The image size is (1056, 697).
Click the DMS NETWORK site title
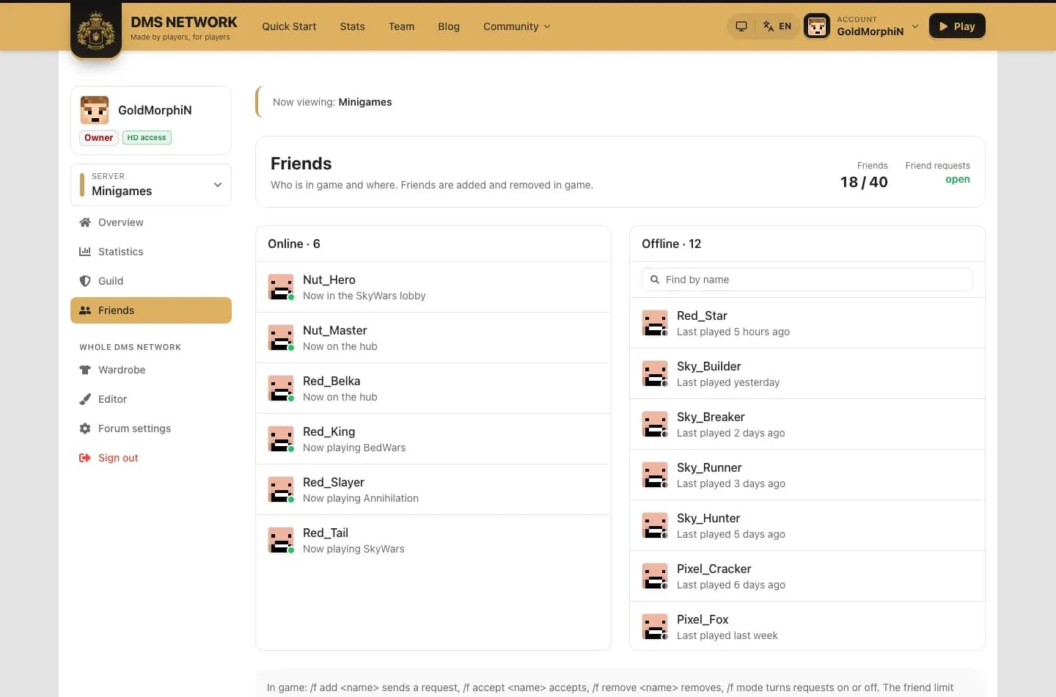tap(184, 22)
